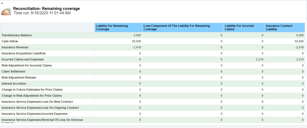The width and height of the screenshot is (307, 128).
Task: Click Incurred Expenses zero under Liability For Remaining Coverage
Action: (140, 114)
